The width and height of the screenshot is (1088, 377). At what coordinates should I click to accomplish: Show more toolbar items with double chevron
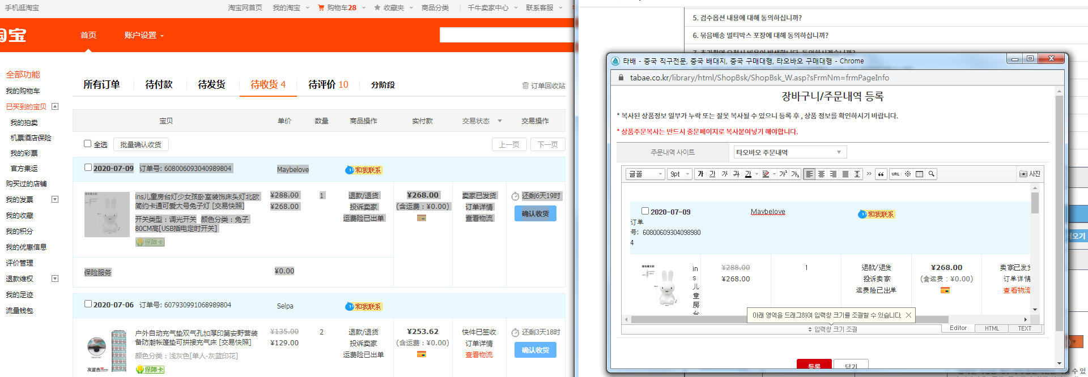pos(869,174)
